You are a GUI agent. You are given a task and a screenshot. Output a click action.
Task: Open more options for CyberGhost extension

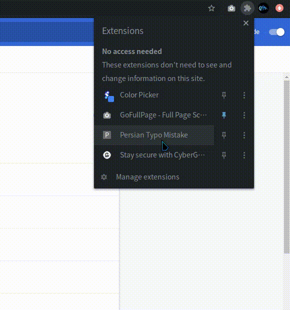click(244, 155)
